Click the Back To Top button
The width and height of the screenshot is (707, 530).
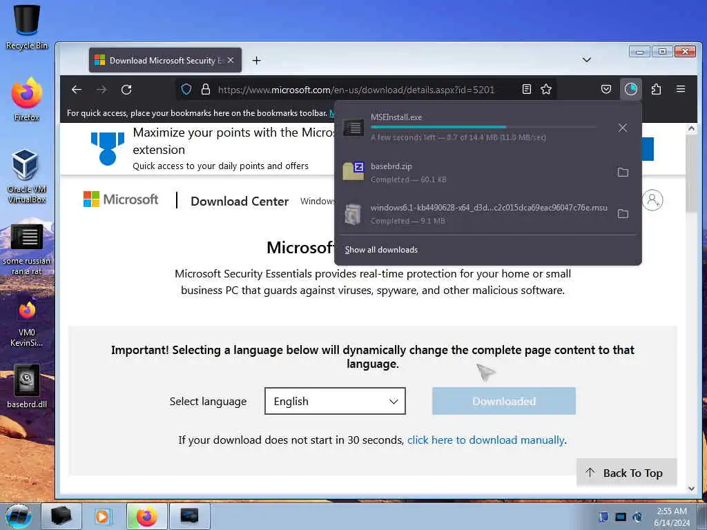click(627, 472)
